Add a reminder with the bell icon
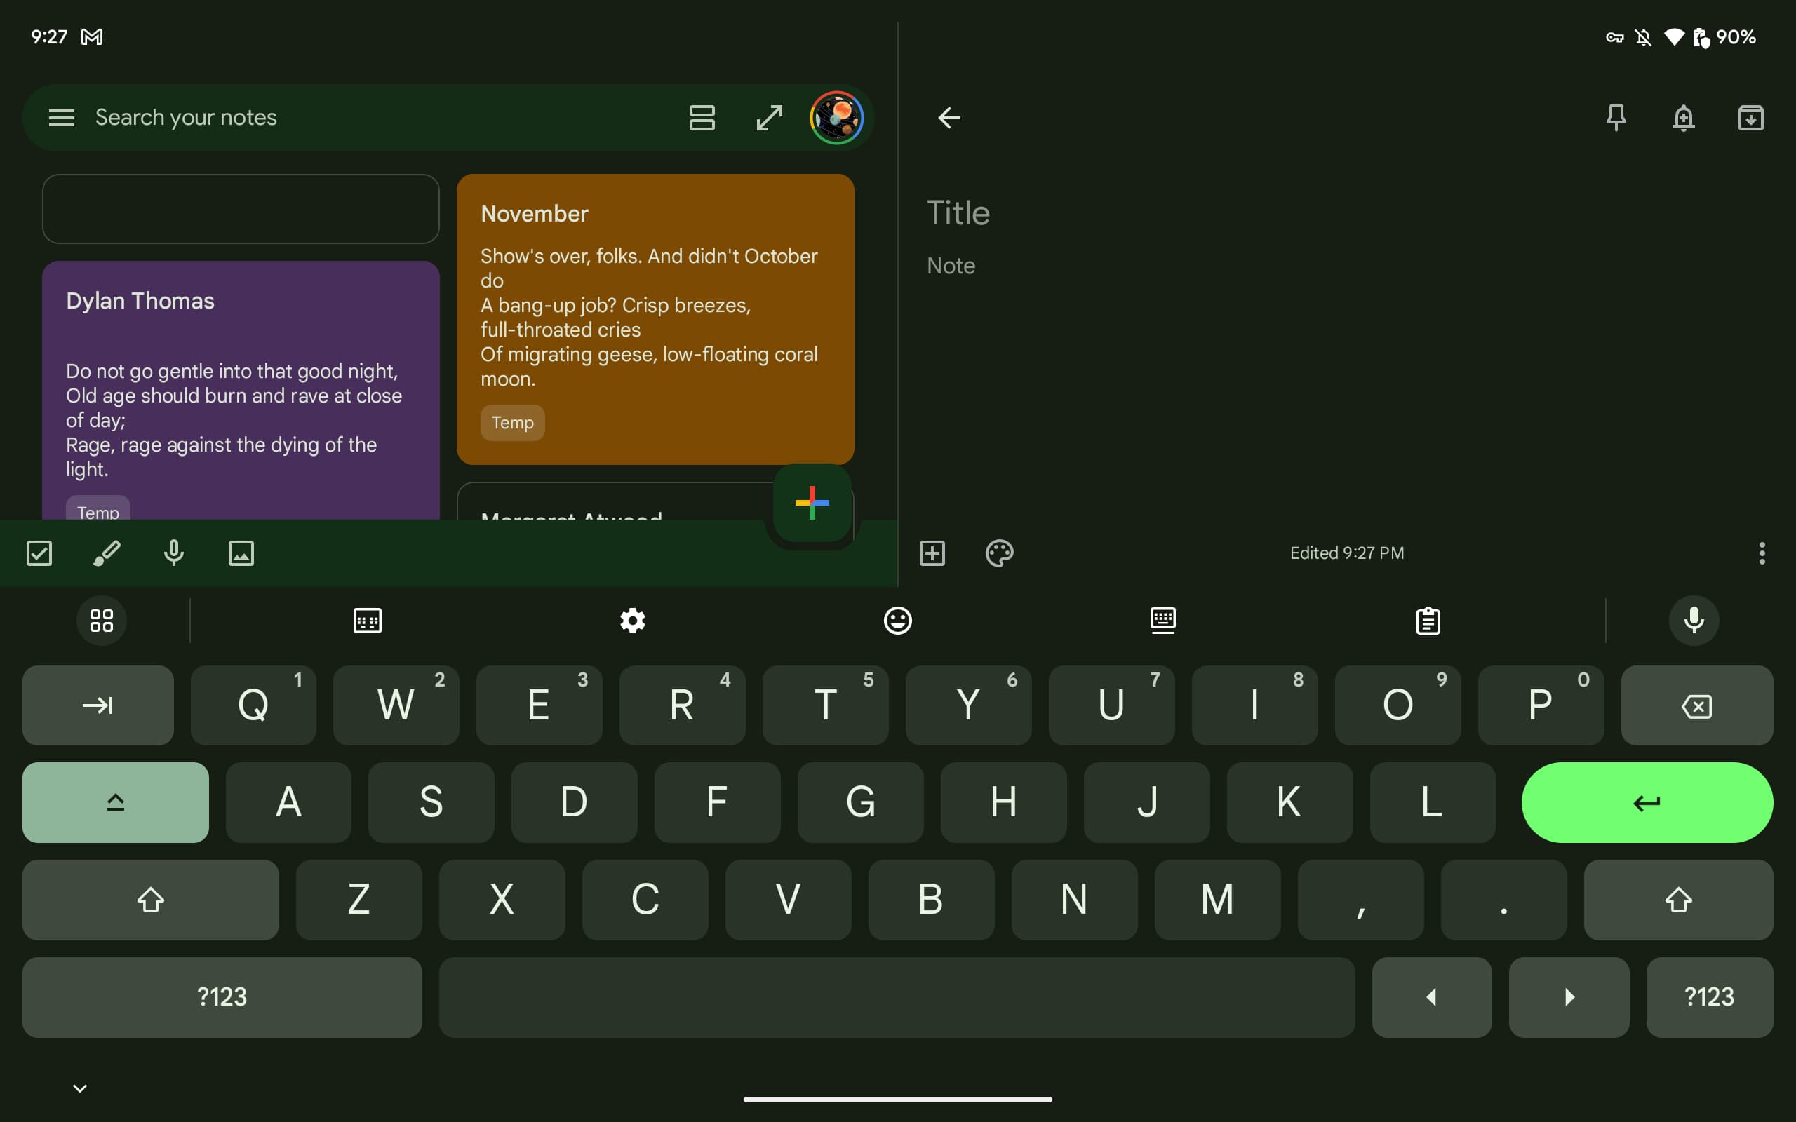Screen dimensions: 1796x1122 (1683, 117)
